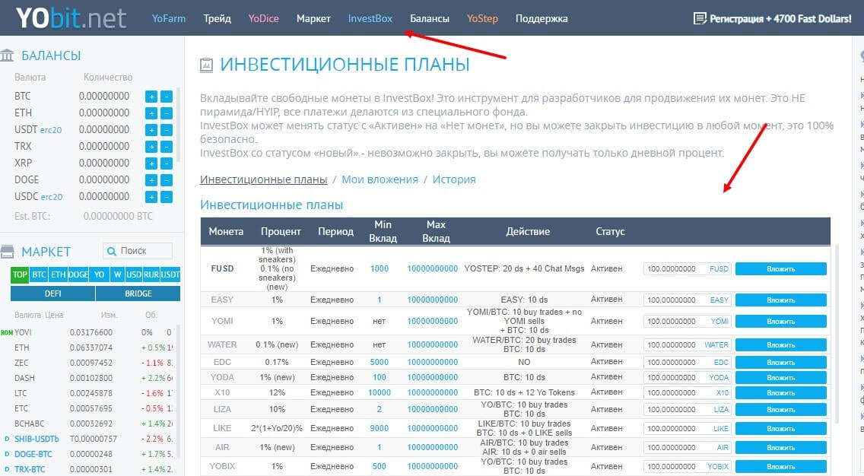Go to YoDice in navigation bar

point(264,18)
